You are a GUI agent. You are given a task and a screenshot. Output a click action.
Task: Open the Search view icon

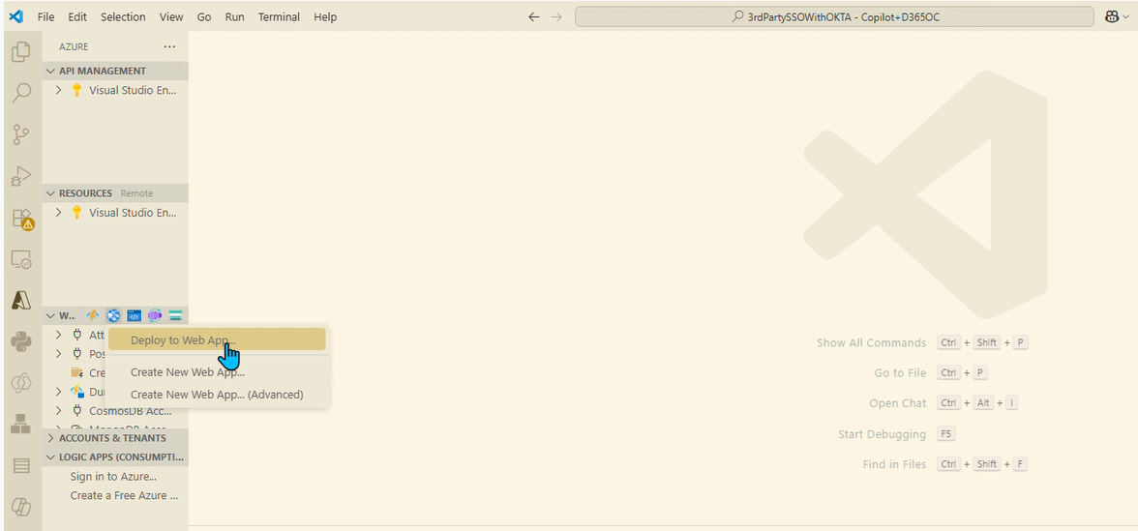tap(21, 93)
